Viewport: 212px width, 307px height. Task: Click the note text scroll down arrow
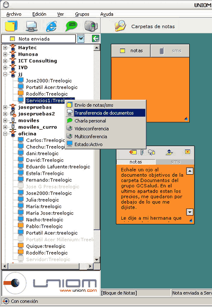pyautogui.click(x=190, y=212)
